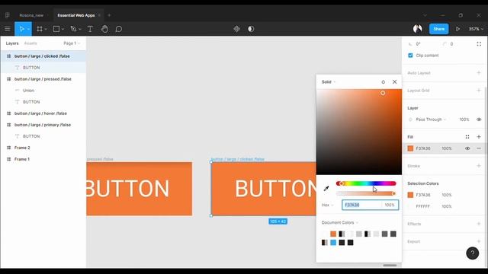Click the opacity slider in color picker

(x=366, y=193)
